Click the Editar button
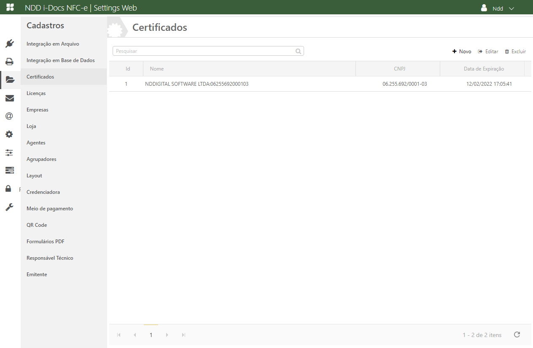 tap(488, 52)
